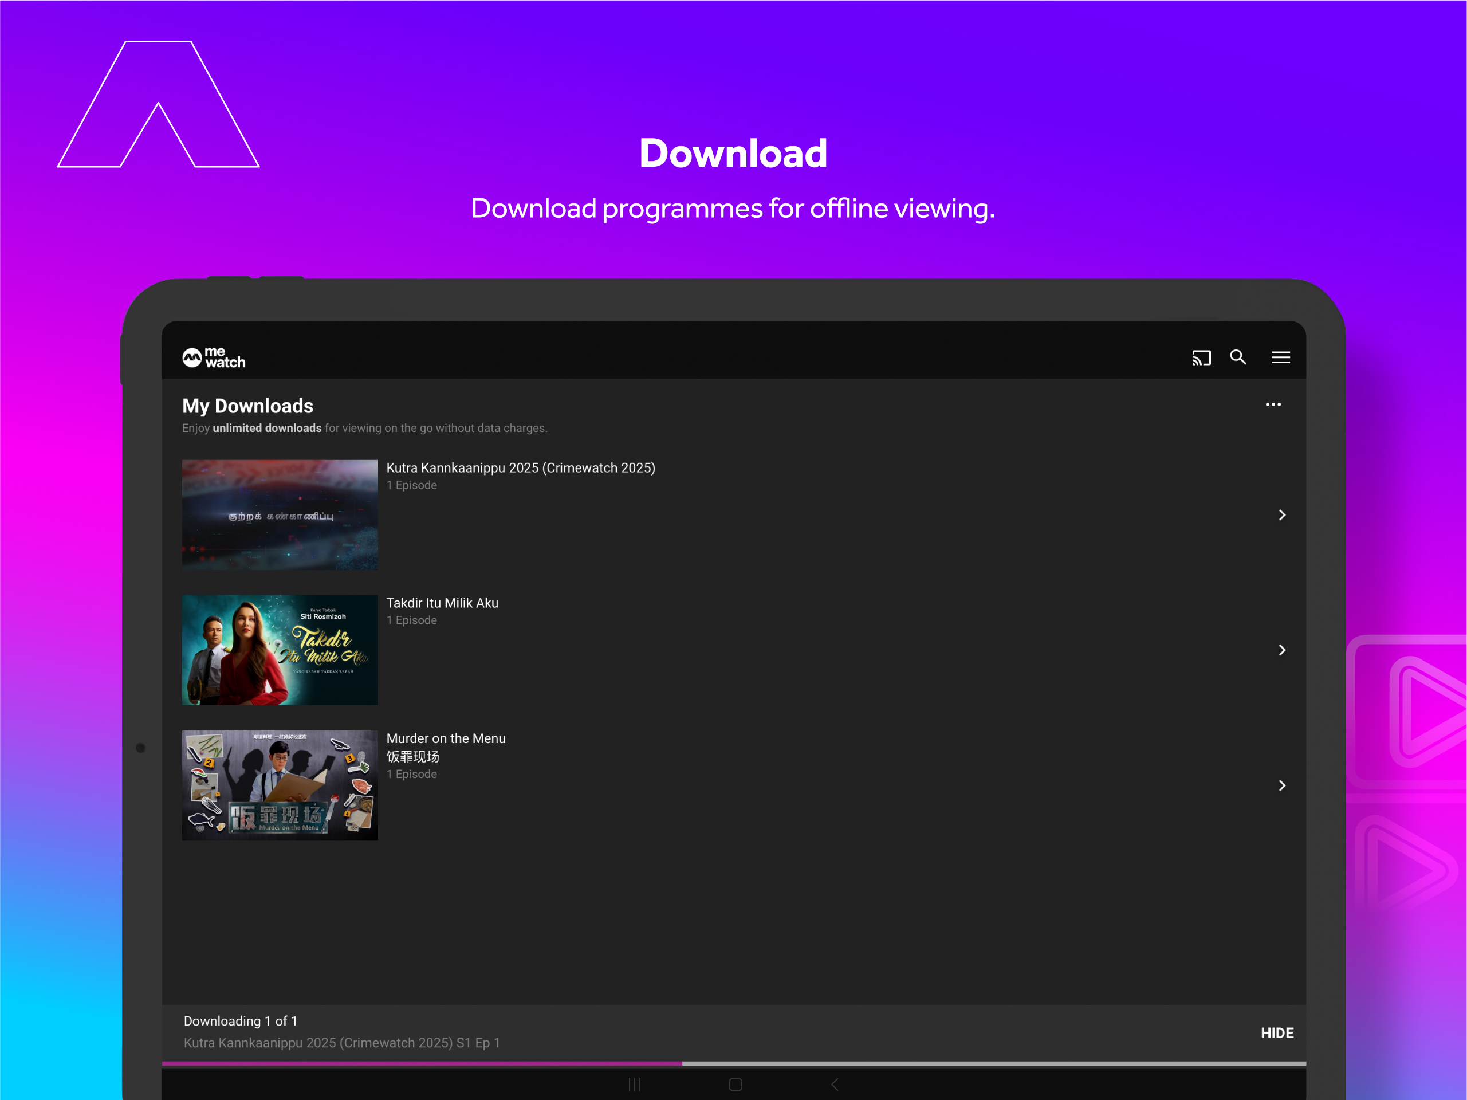Tap Takdir Itu Milik Aku poster thumbnail
1467x1100 pixels.
click(x=280, y=650)
